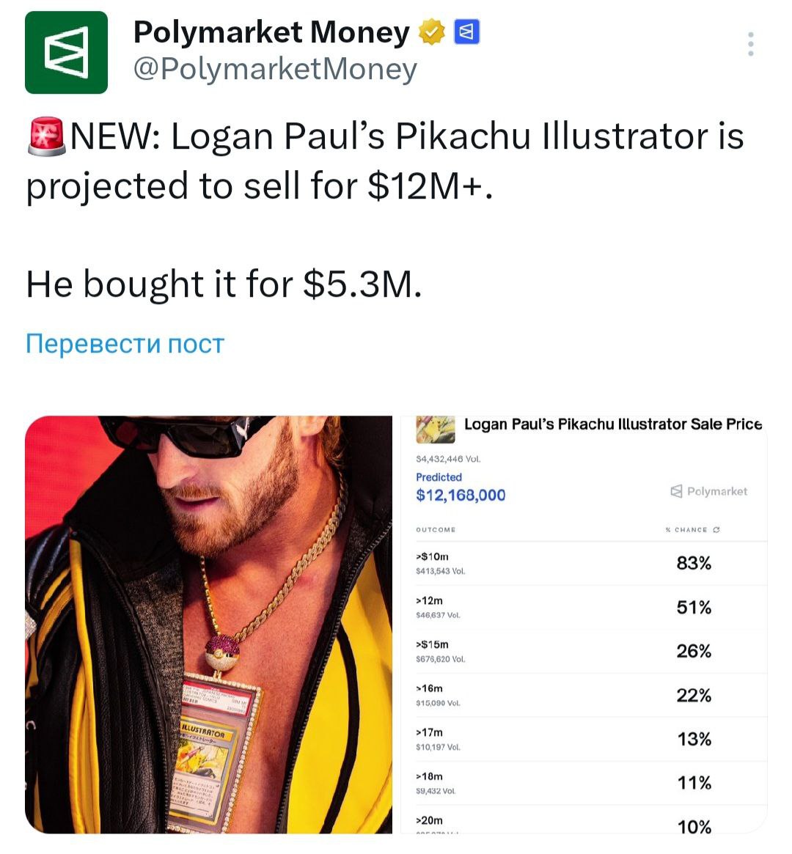Click the market title "Pikachu Illustrator Sale Price"
Image resolution: width=792 pixels, height=854 pixels.
point(613,424)
